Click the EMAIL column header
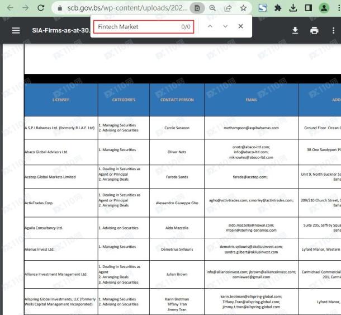Screen dimensions: 341x315 click(x=251, y=100)
